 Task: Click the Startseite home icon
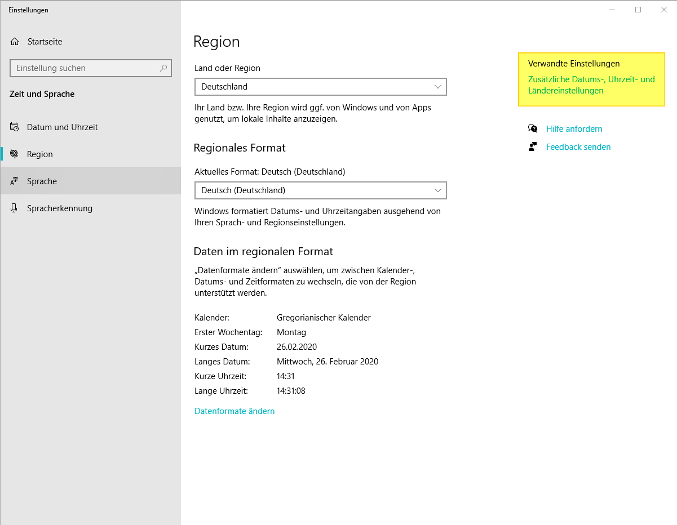pyautogui.click(x=15, y=42)
